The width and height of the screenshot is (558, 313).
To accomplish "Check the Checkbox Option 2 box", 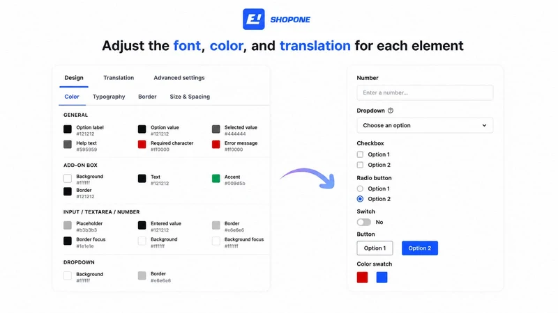I will pos(360,165).
